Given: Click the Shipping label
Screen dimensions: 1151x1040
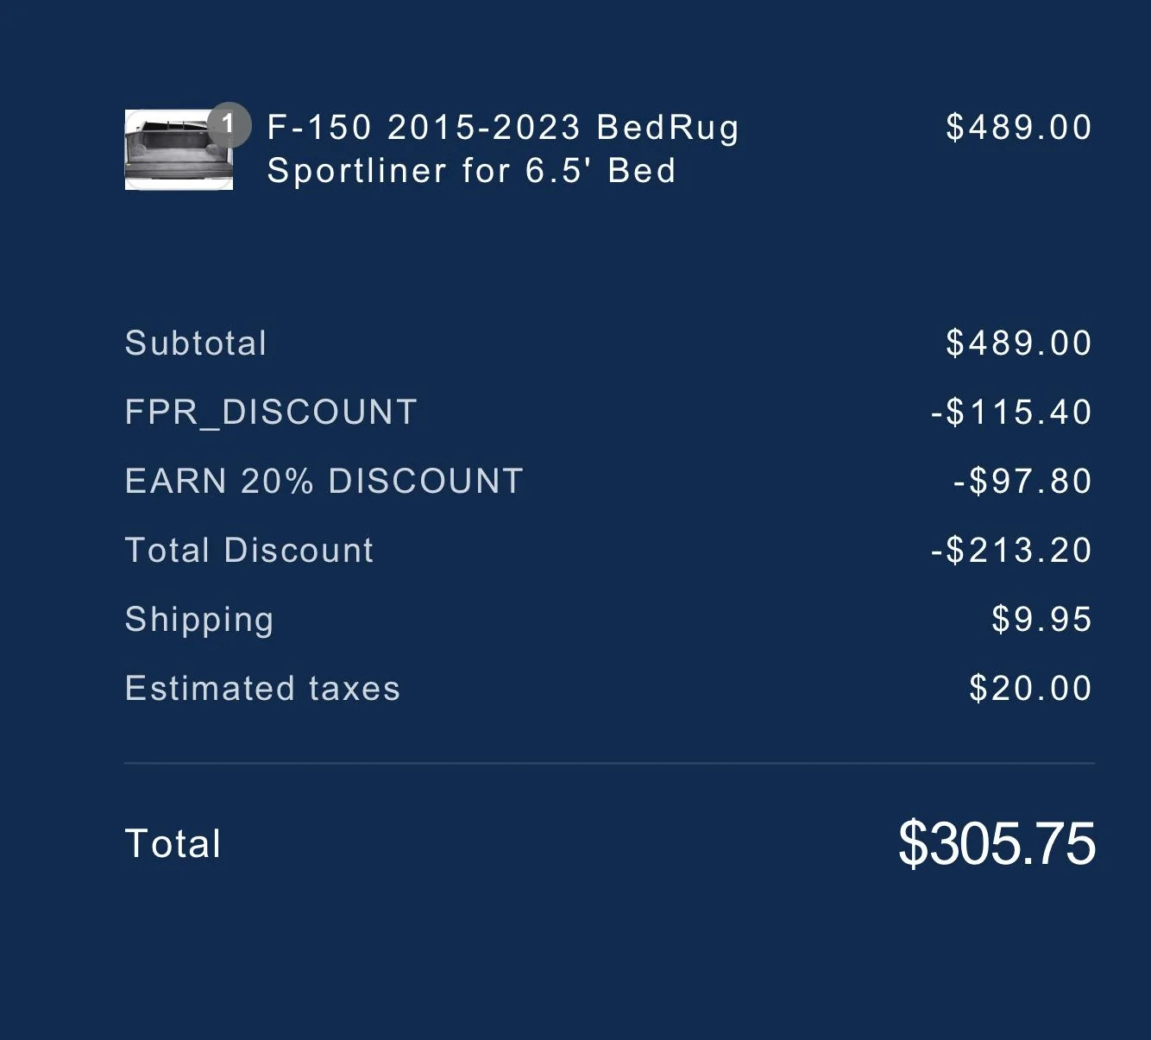Looking at the screenshot, I should click(199, 620).
